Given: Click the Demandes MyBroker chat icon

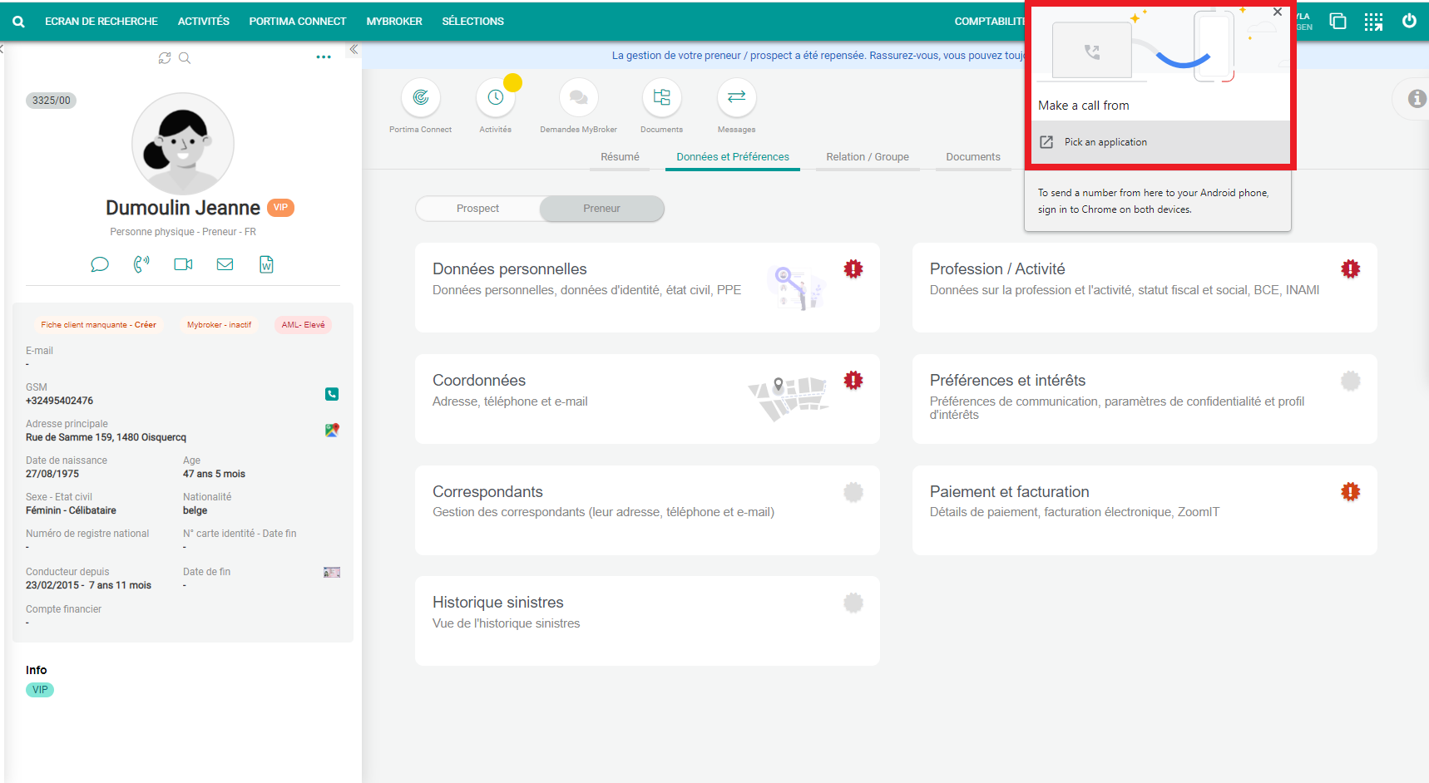Looking at the screenshot, I should [x=579, y=98].
